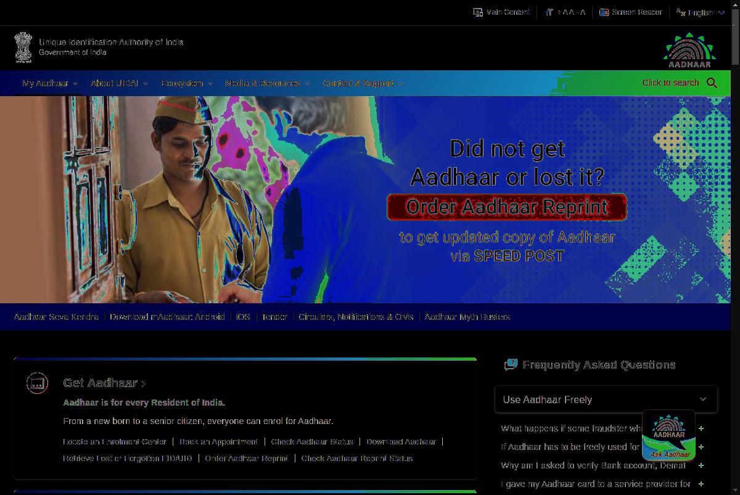
Task: Open the Media & Resources menu
Action: 268,83
